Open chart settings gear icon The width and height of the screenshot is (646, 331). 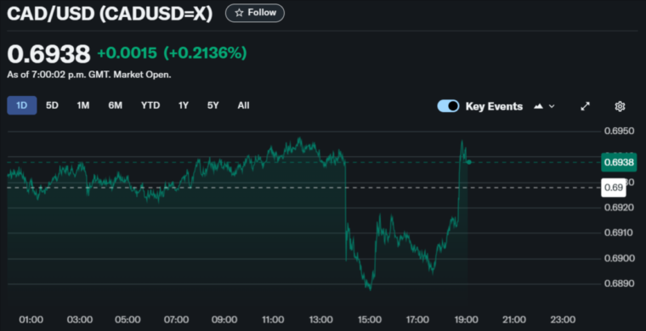(x=620, y=106)
